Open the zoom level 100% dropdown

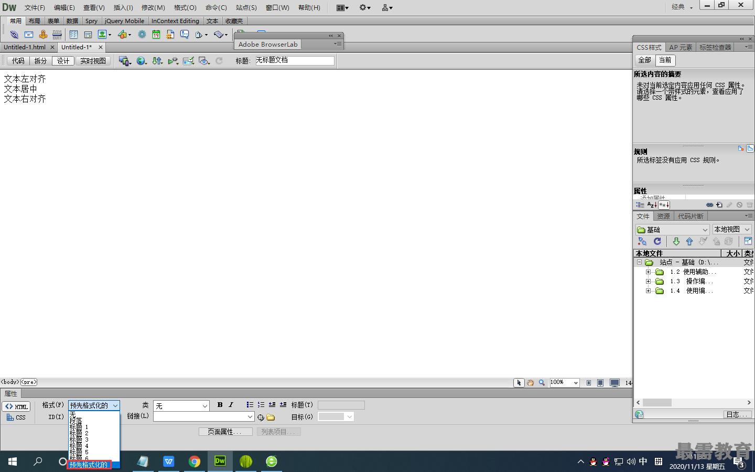pos(564,383)
